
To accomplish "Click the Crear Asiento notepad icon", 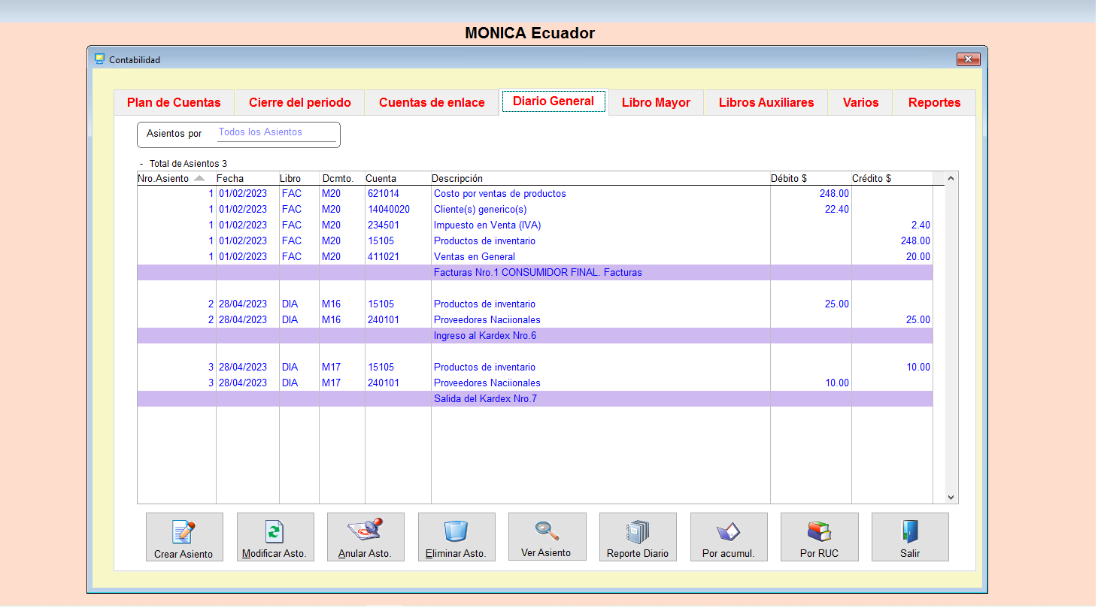I will tap(184, 531).
